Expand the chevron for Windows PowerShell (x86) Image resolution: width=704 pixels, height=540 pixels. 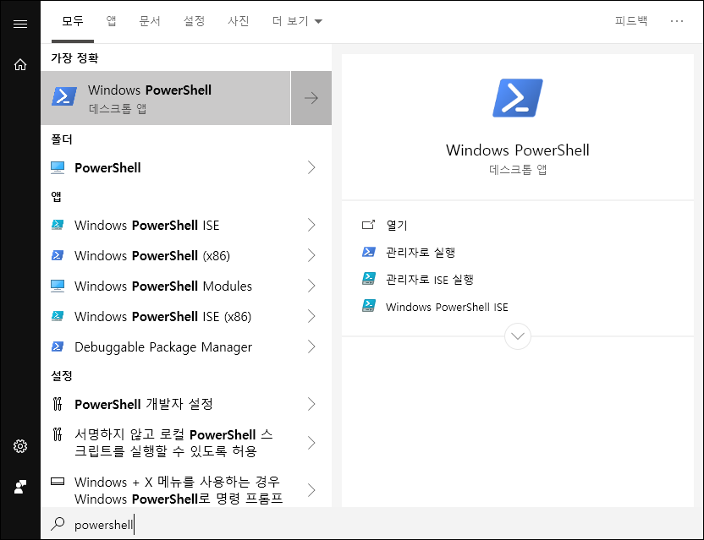point(311,255)
